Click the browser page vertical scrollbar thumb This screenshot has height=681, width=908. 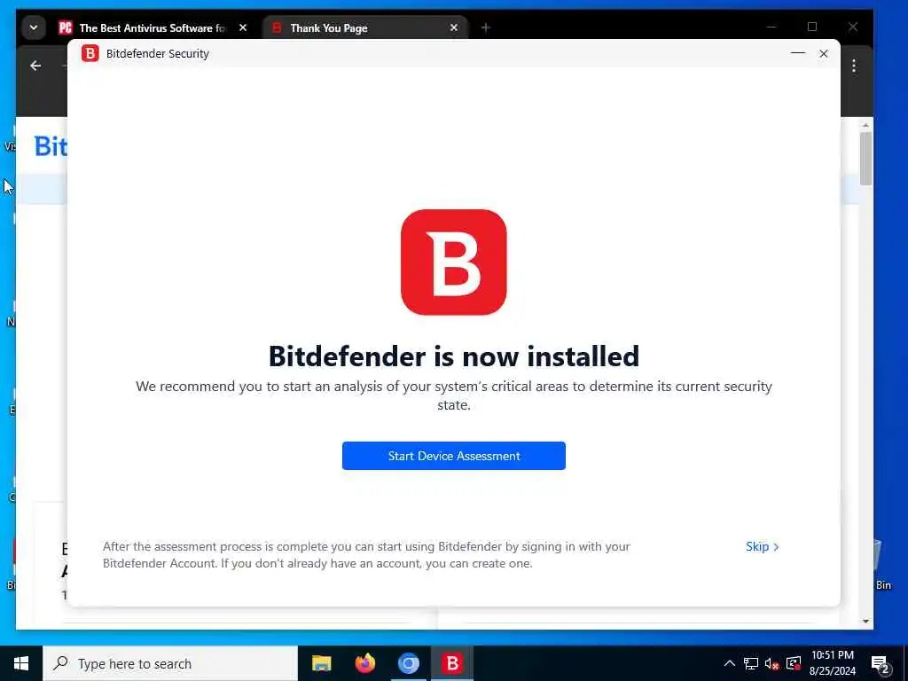[865, 159]
